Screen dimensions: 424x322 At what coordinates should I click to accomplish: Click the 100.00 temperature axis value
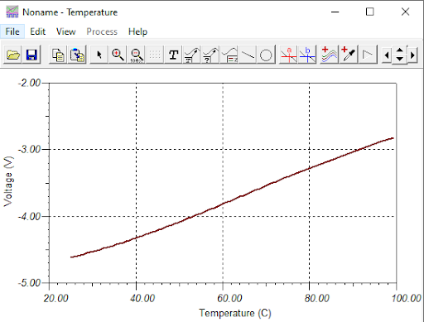407,298
